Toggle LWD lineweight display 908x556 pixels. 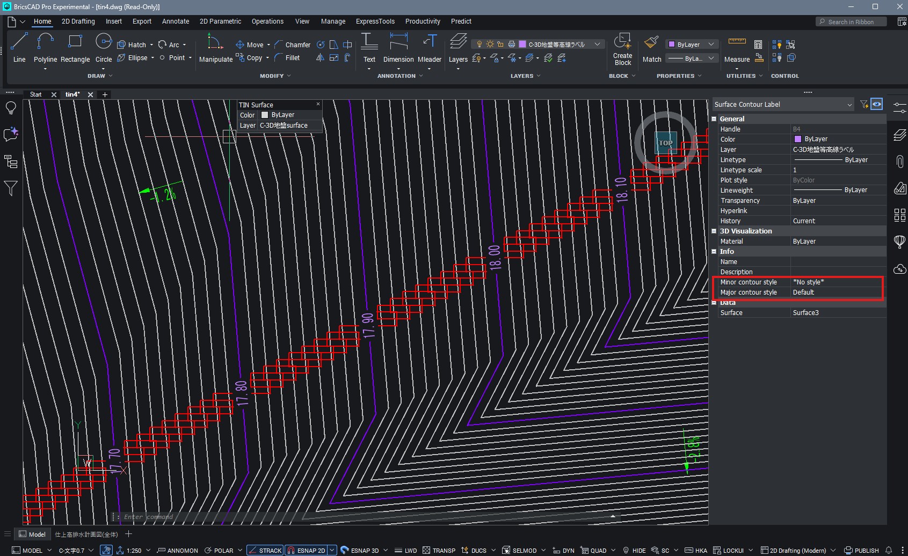pos(406,550)
